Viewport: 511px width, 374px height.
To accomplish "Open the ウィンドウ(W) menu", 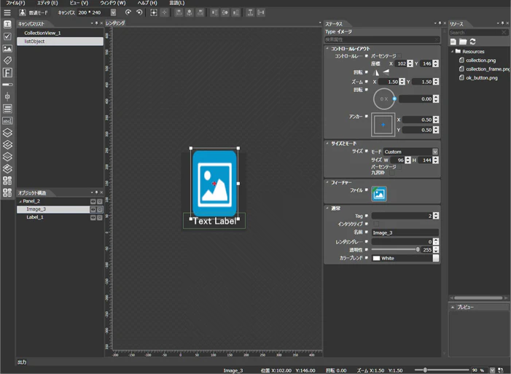I will pyautogui.click(x=113, y=3).
